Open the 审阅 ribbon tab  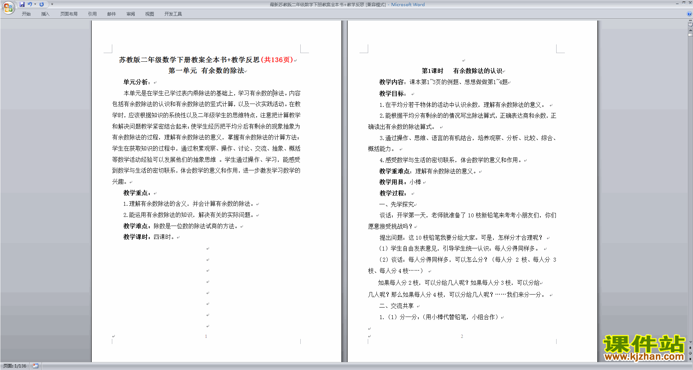tap(131, 14)
